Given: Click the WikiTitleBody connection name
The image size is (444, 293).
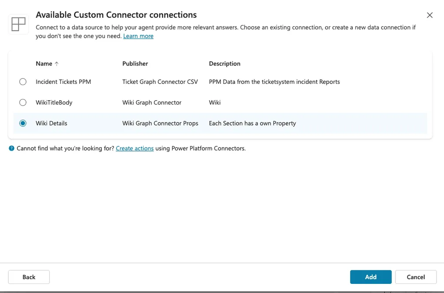Looking at the screenshot, I should pos(54,102).
